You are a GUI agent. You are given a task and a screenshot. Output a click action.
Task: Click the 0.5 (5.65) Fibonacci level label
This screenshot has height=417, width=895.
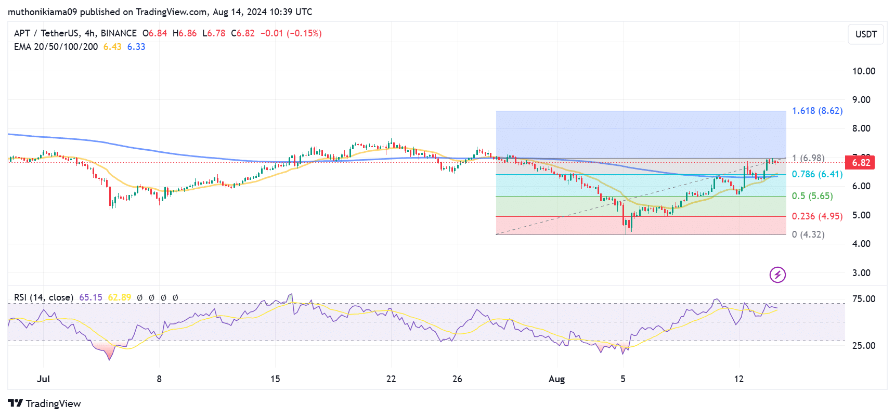tap(812, 196)
